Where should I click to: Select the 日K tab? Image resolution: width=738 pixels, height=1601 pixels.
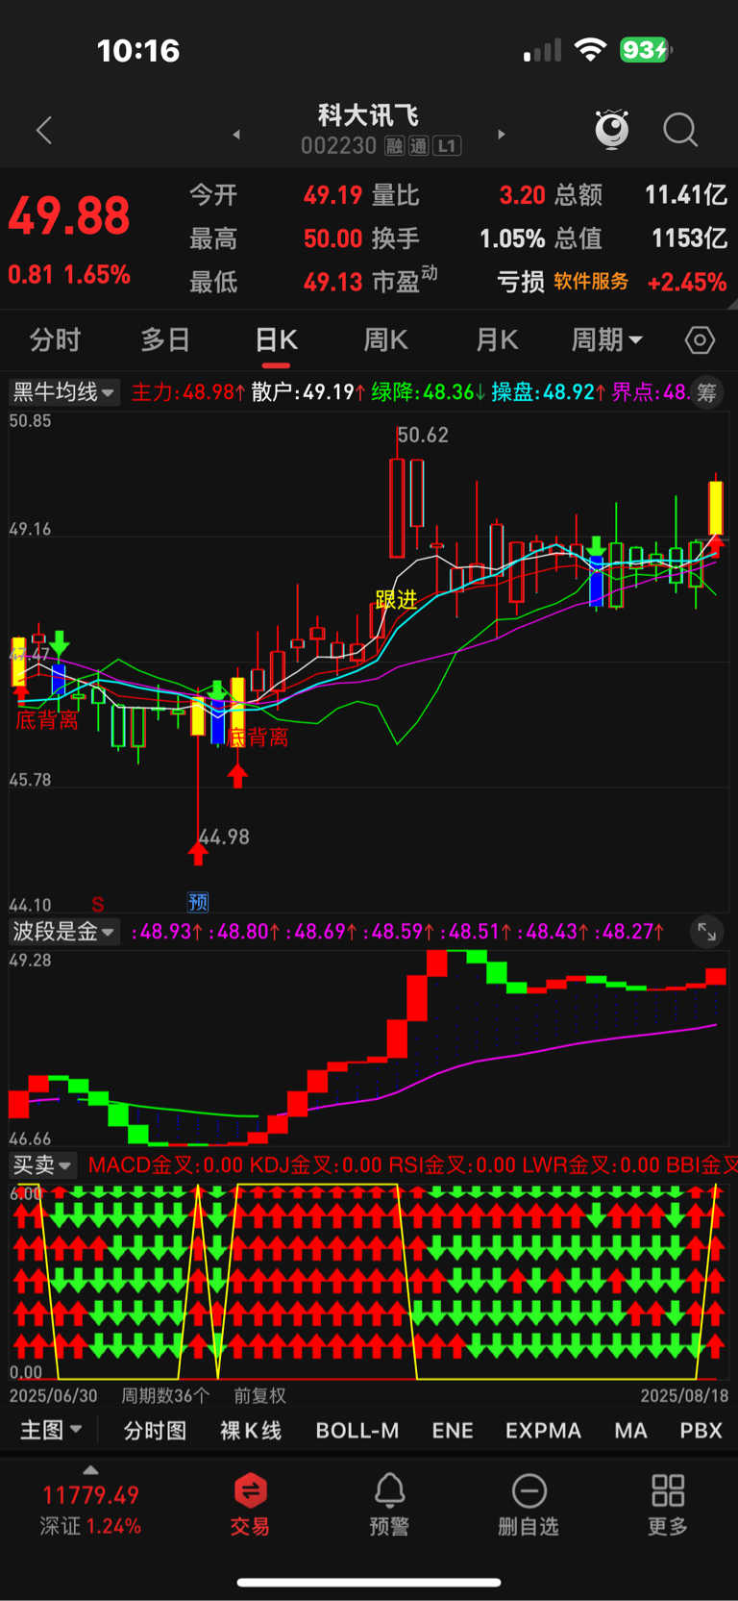point(276,339)
